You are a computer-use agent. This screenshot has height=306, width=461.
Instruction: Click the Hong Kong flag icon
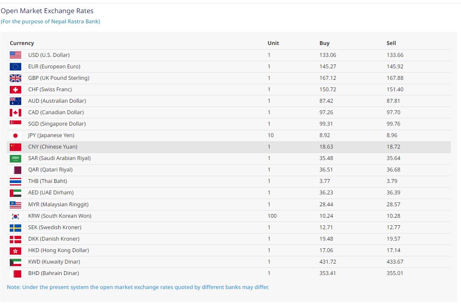pyautogui.click(x=15, y=250)
